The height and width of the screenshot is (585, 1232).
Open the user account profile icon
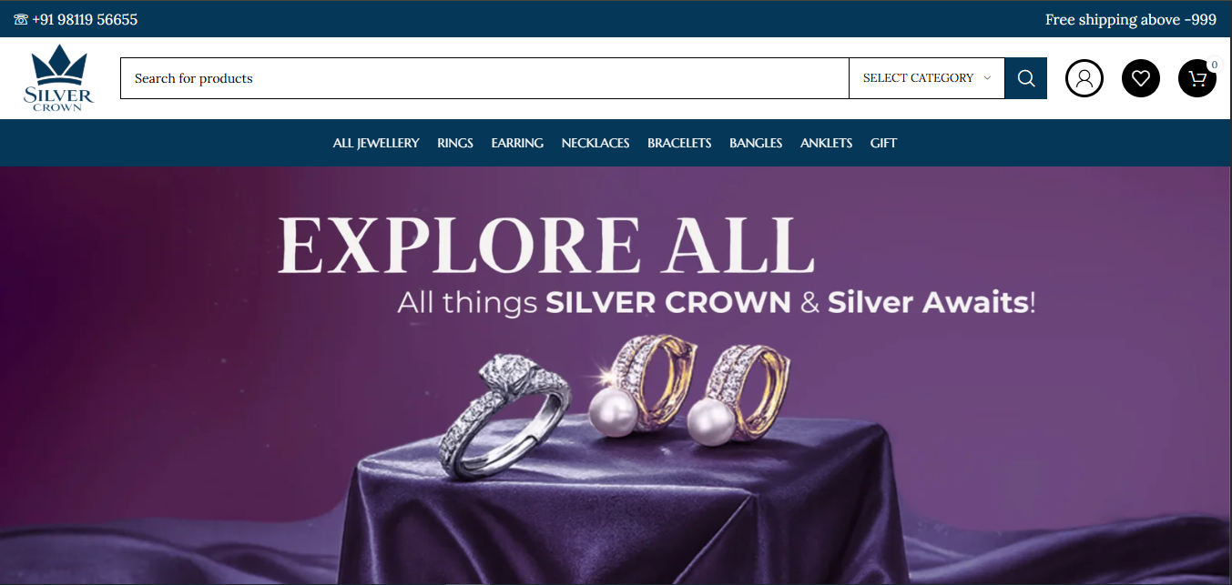pyautogui.click(x=1084, y=78)
